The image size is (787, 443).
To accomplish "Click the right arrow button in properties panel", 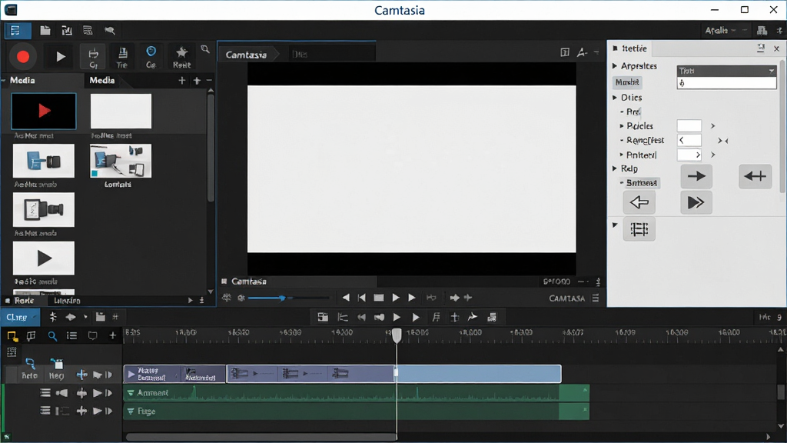I will pyautogui.click(x=696, y=176).
